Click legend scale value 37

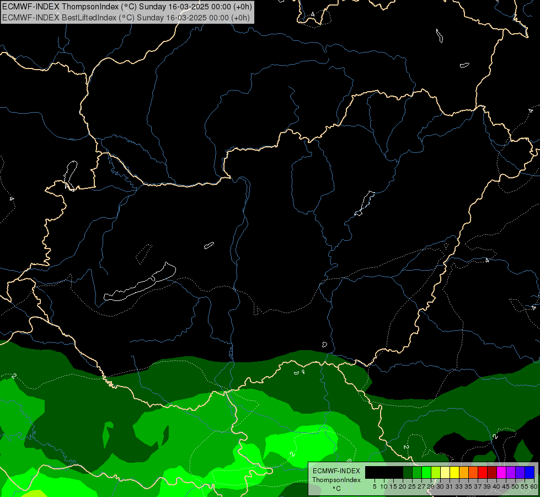(478, 487)
